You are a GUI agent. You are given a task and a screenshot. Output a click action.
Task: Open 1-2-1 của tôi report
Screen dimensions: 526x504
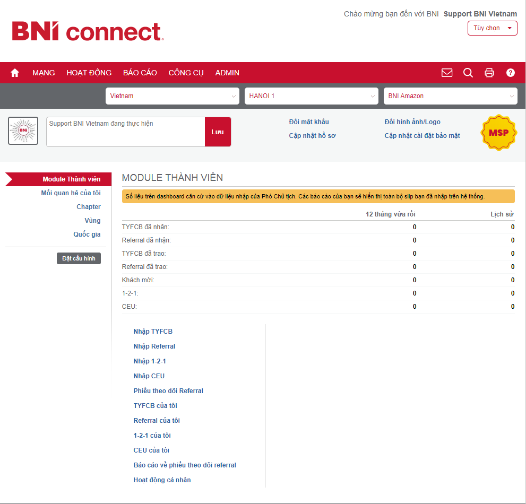152,435
